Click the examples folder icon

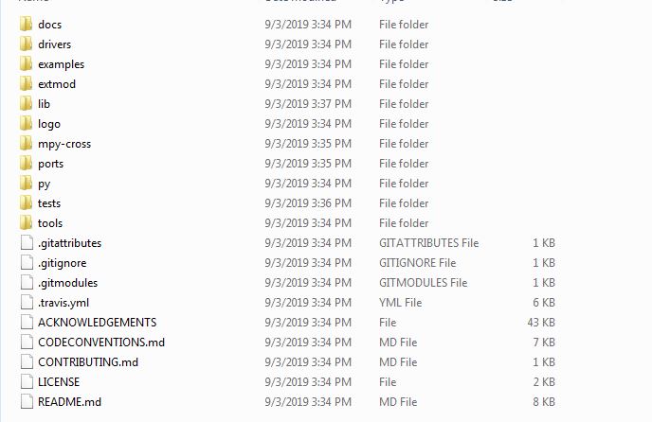26,64
